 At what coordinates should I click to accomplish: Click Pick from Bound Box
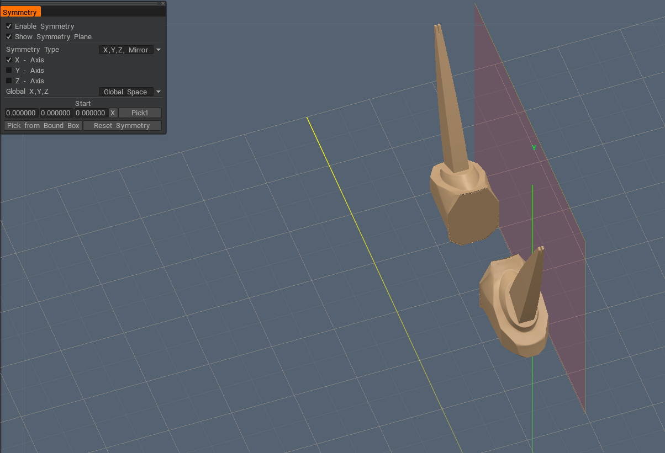(x=43, y=126)
